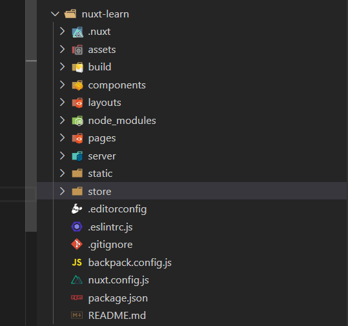Select the components folder name
This screenshot has width=348, height=326.
[117, 85]
